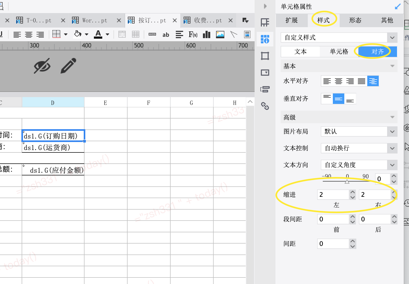Click the merge cells toolbar icon

[x=122, y=34]
